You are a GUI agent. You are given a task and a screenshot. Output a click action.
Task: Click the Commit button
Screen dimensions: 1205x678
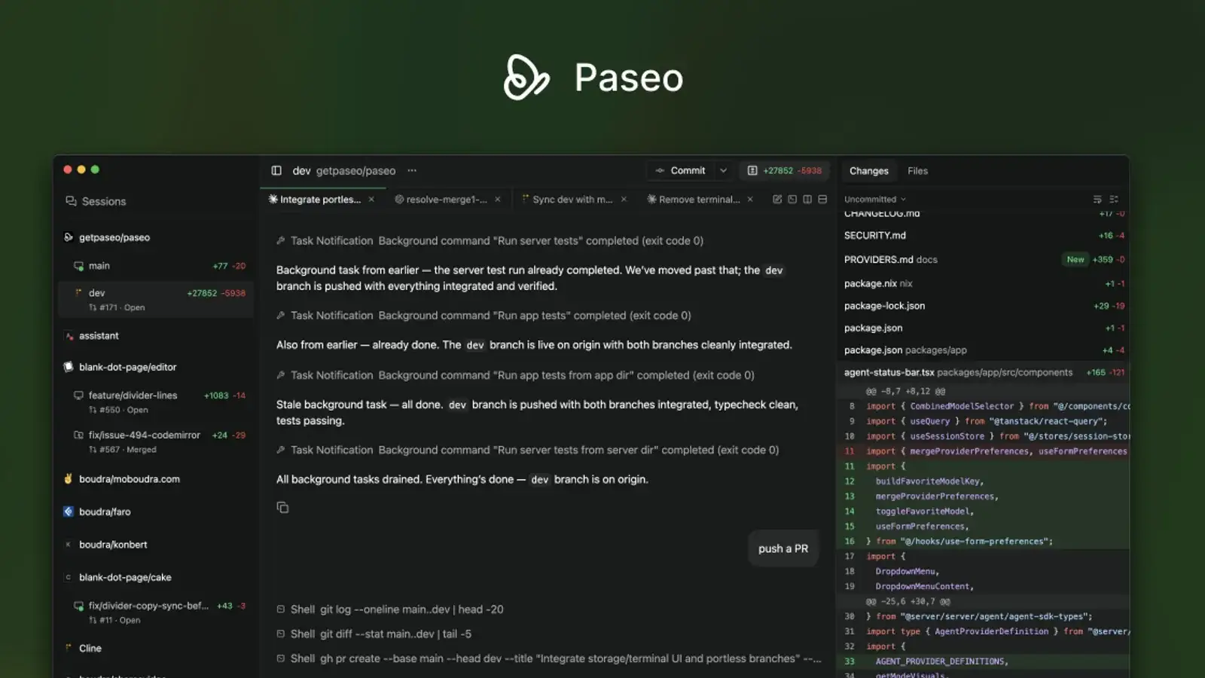tap(680, 171)
